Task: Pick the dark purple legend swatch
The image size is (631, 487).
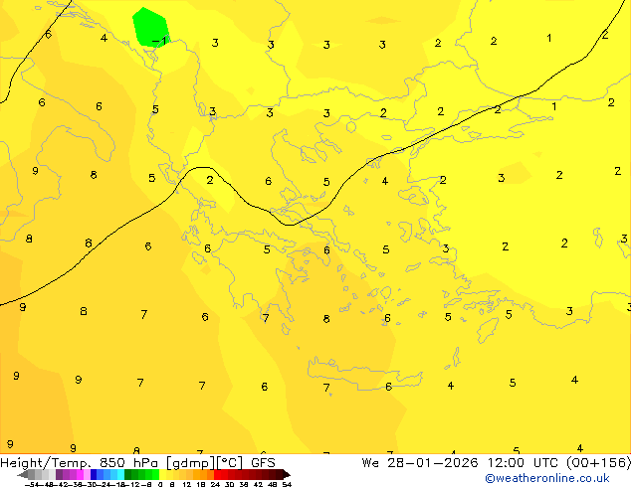Action: click(x=59, y=474)
